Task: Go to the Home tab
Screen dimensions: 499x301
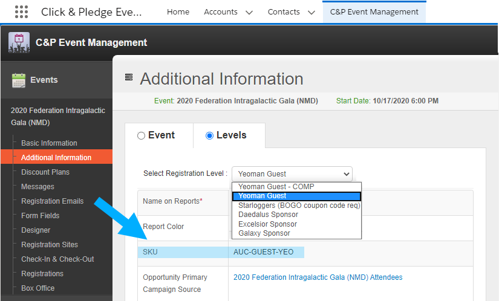Action: click(x=178, y=11)
